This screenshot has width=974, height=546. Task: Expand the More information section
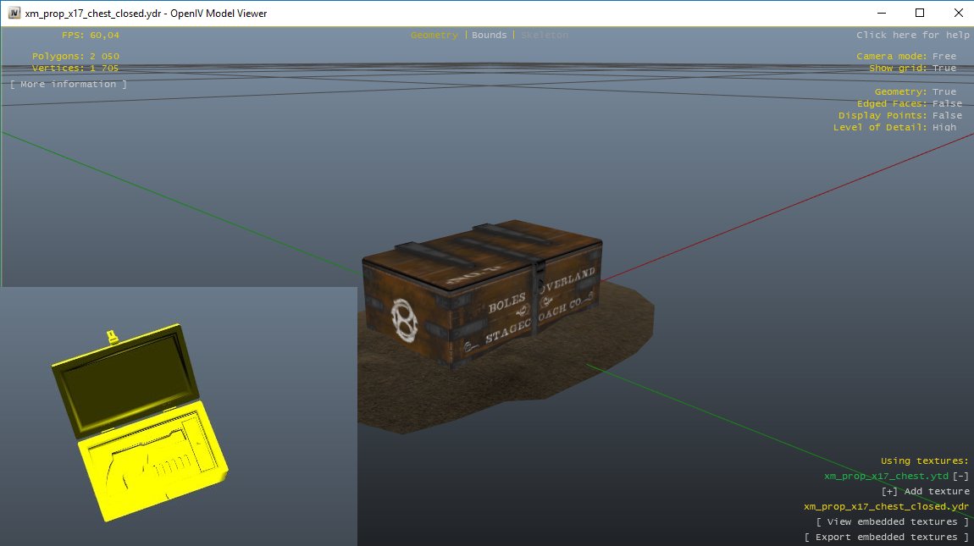[x=69, y=85]
